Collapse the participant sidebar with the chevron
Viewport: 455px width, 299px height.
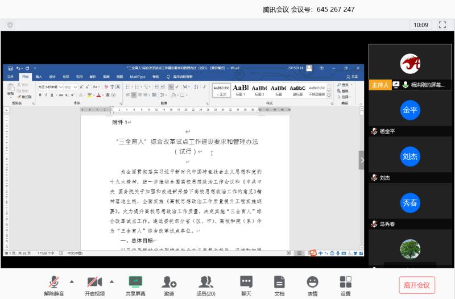coord(361,160)
